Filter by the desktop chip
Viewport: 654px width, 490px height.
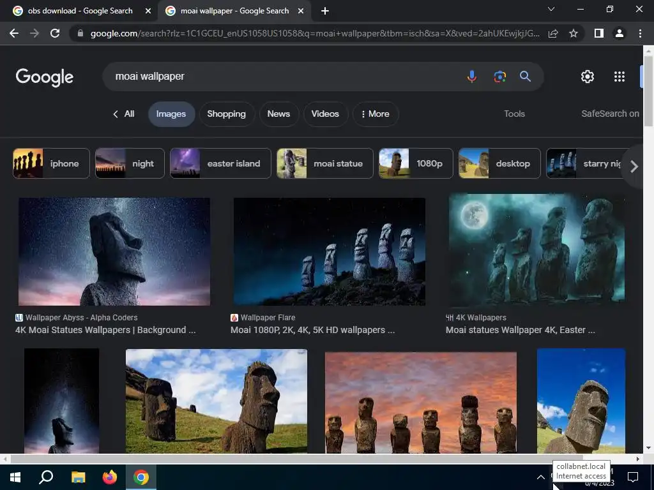point(499,163)
